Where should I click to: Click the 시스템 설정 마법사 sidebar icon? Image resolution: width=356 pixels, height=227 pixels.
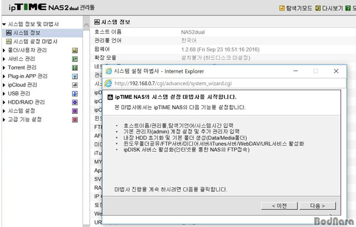click(x=9, y=41)
